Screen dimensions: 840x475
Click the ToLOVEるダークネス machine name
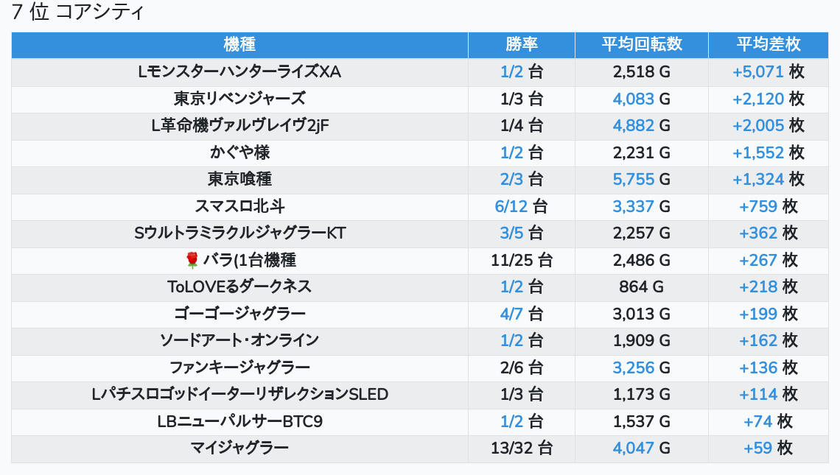click(239, 286)
